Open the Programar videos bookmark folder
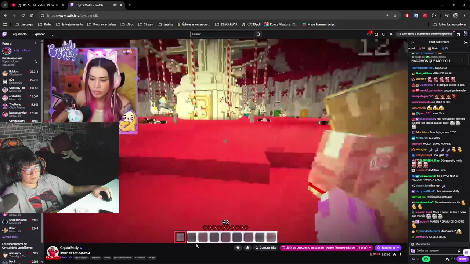Viewport: 470px width, 264px height. click(102, 25)
